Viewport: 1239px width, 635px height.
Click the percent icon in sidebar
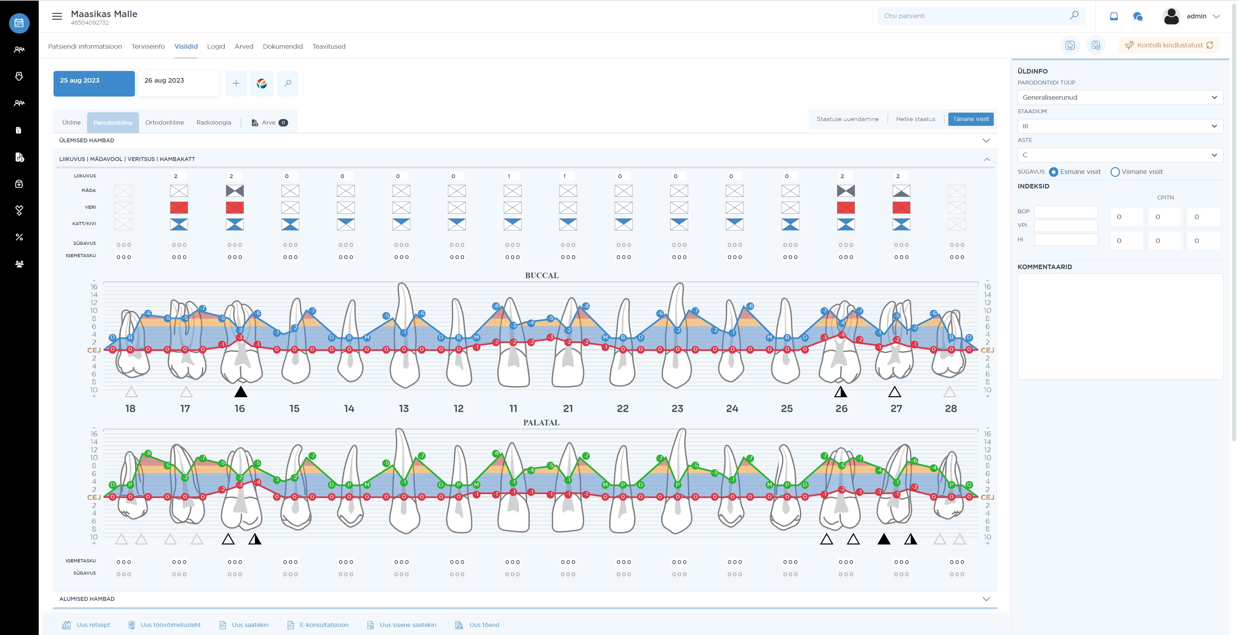(19, 237)
